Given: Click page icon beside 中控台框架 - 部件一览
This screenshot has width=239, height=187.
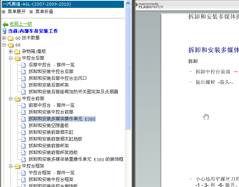Looking at the screenshot, I should pyautogui.click(x=23, y=173).
